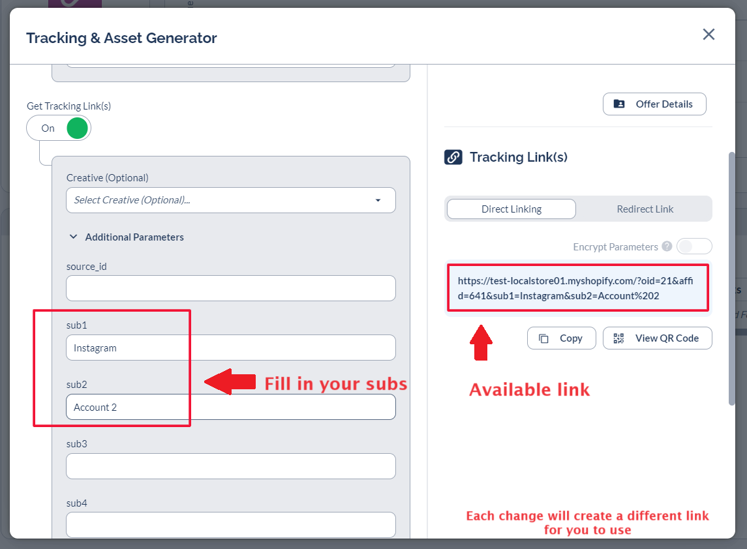
Task: Open the Select Creative dropdown
Action: pos(222,200)
